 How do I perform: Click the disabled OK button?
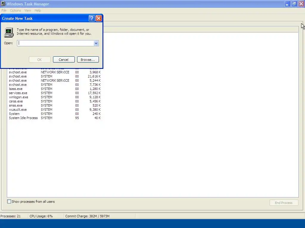click(40, 59)
